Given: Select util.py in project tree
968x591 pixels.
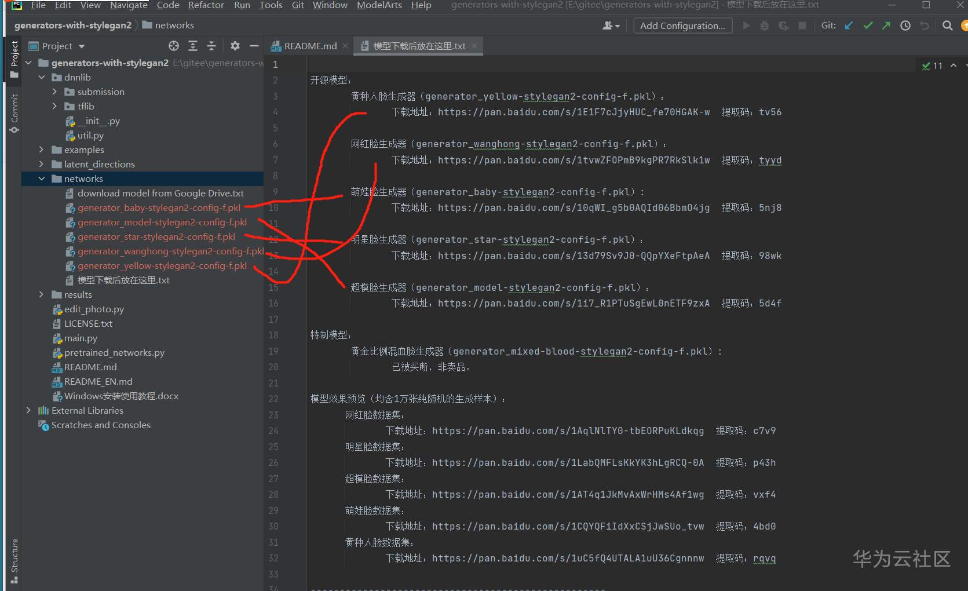Looking at the screenshot, I should 85,135.
